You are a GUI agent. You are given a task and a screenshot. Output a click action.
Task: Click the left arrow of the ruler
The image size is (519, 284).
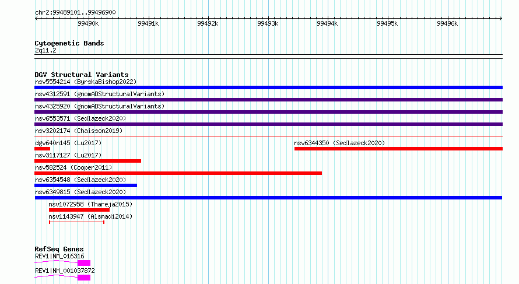[36, 18]
